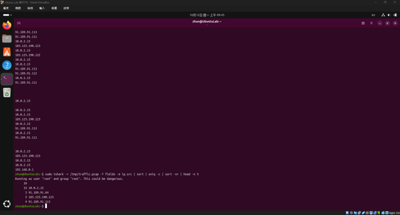
Task: Click the output row '33 10.0.2.15'
Action: point(34,188)
